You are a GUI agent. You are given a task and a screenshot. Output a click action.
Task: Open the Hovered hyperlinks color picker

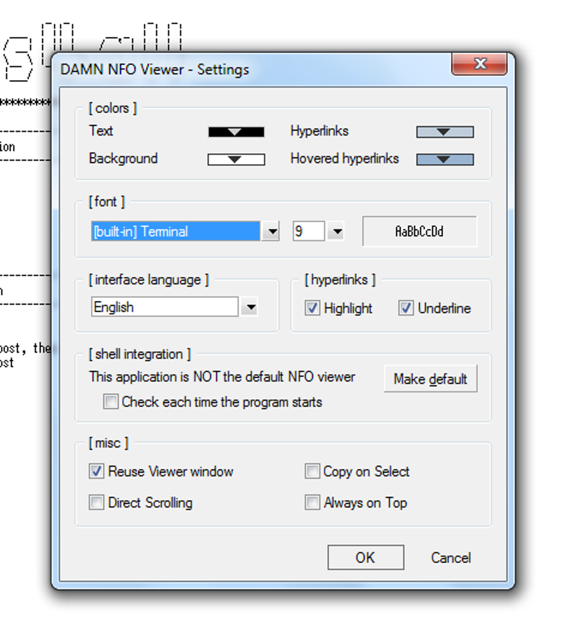point(445,160)
